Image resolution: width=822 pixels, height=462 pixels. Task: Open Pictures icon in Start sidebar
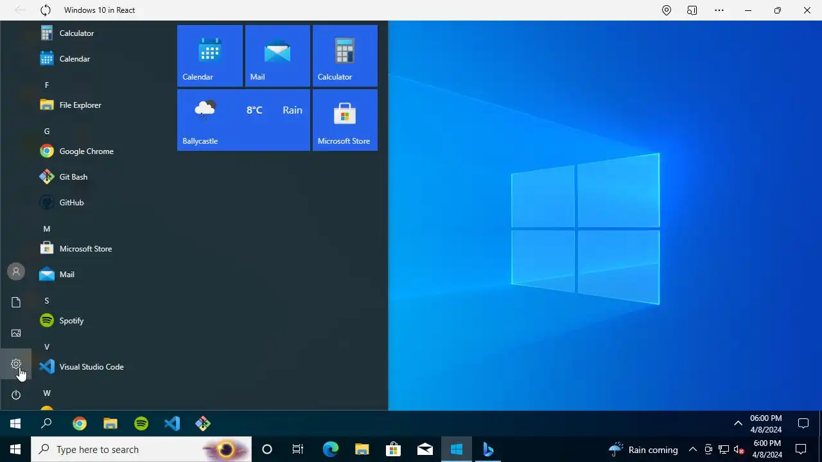pos(16,333)
